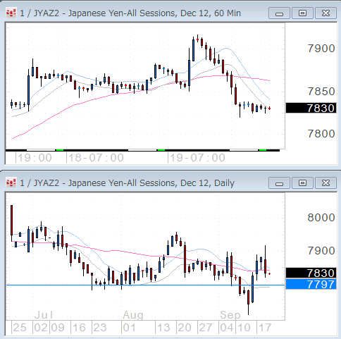Click the 16 date label on Daily axis
The image size is (341, 339).
[x=79, y=328]
